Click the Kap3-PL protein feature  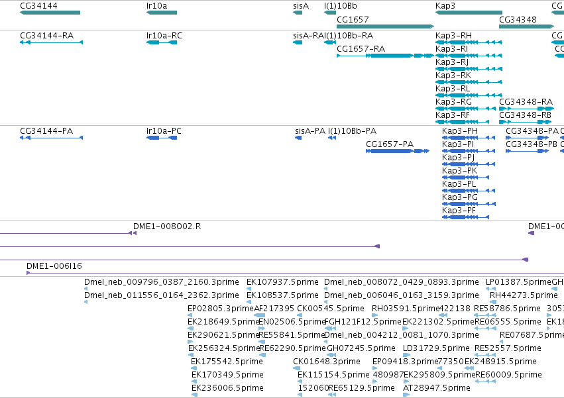click(x=469, y=191)
